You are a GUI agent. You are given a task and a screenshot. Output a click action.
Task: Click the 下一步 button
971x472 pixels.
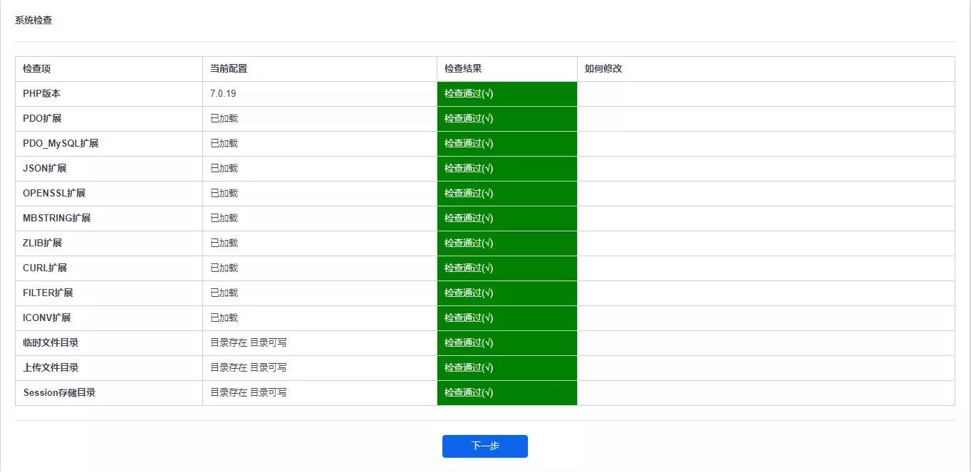[484, 446]
